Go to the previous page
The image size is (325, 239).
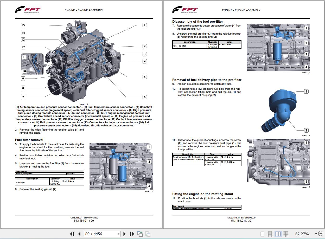(x=79, y=234)
